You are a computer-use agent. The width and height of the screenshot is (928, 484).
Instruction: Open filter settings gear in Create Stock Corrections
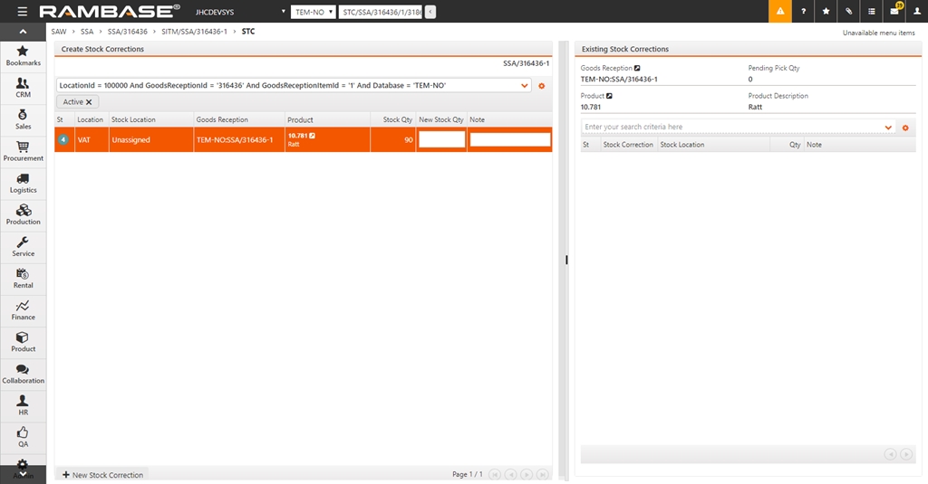pos(542,86)
